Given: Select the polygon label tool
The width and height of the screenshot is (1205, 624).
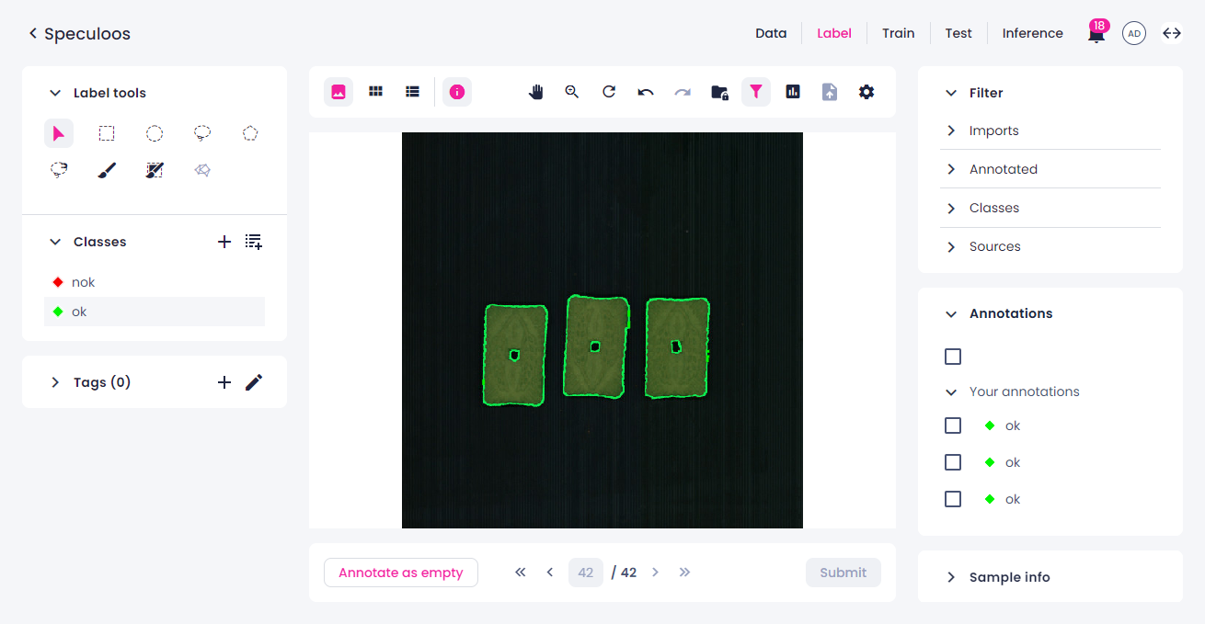Looking at the screenshot, I should click(x=250, y=134).
